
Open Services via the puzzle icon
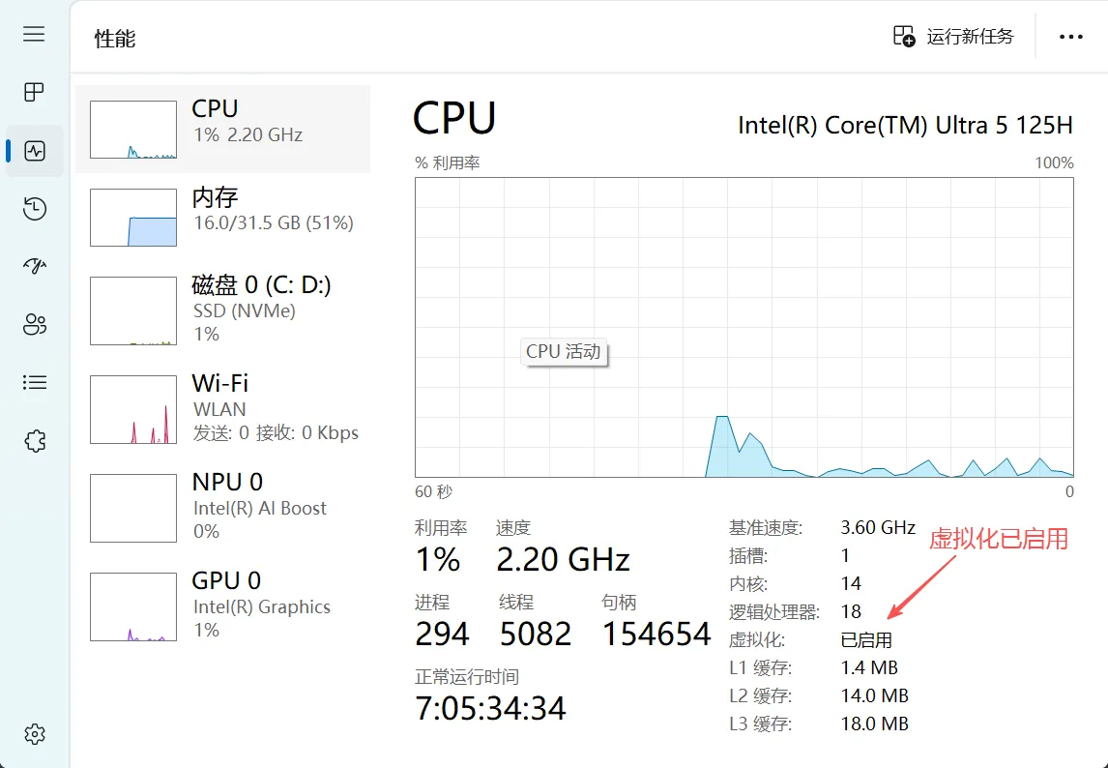(34, 440)
